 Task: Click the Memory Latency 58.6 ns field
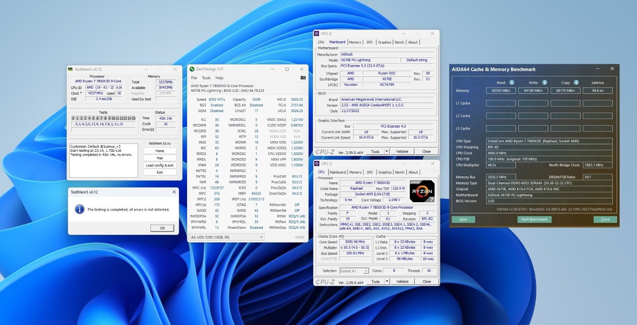click(598, 91)
